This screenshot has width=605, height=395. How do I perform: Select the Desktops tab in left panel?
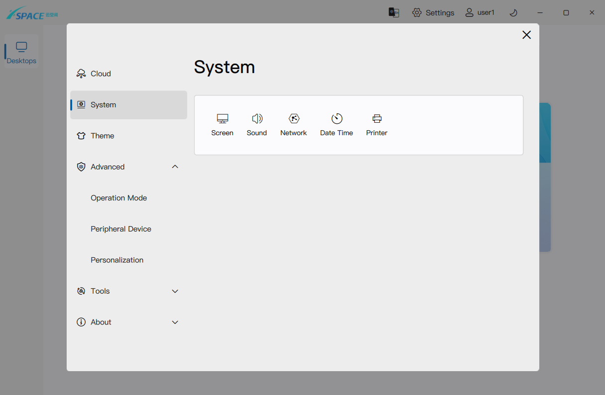coord(21,52)
